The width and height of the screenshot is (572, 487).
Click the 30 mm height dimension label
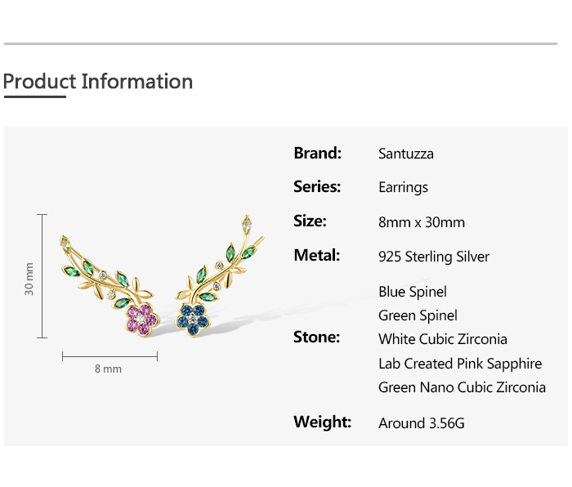(x=29, y=279)
